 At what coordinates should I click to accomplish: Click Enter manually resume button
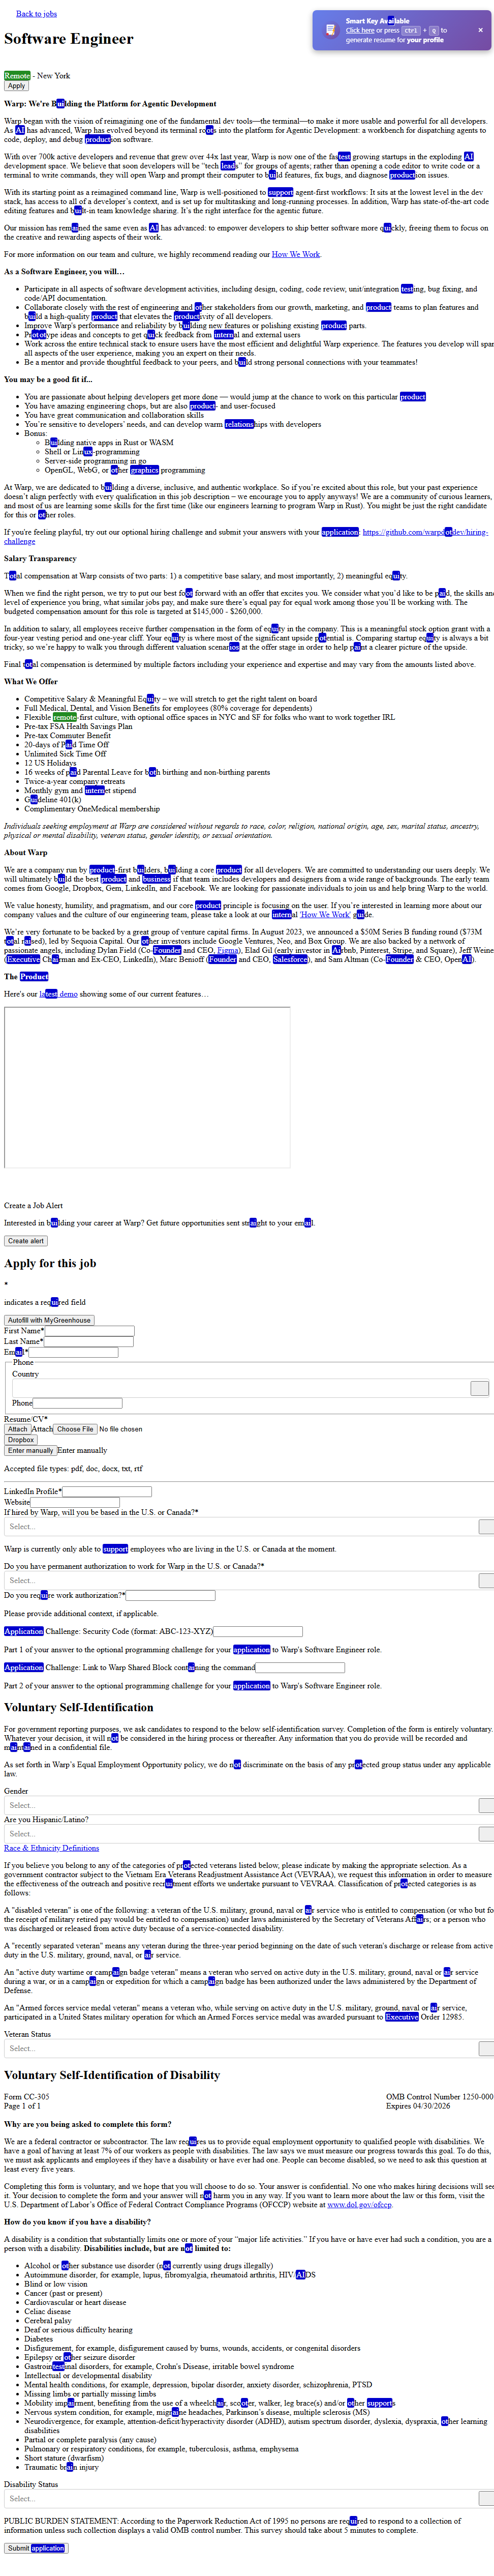[x=30, y=1450]
